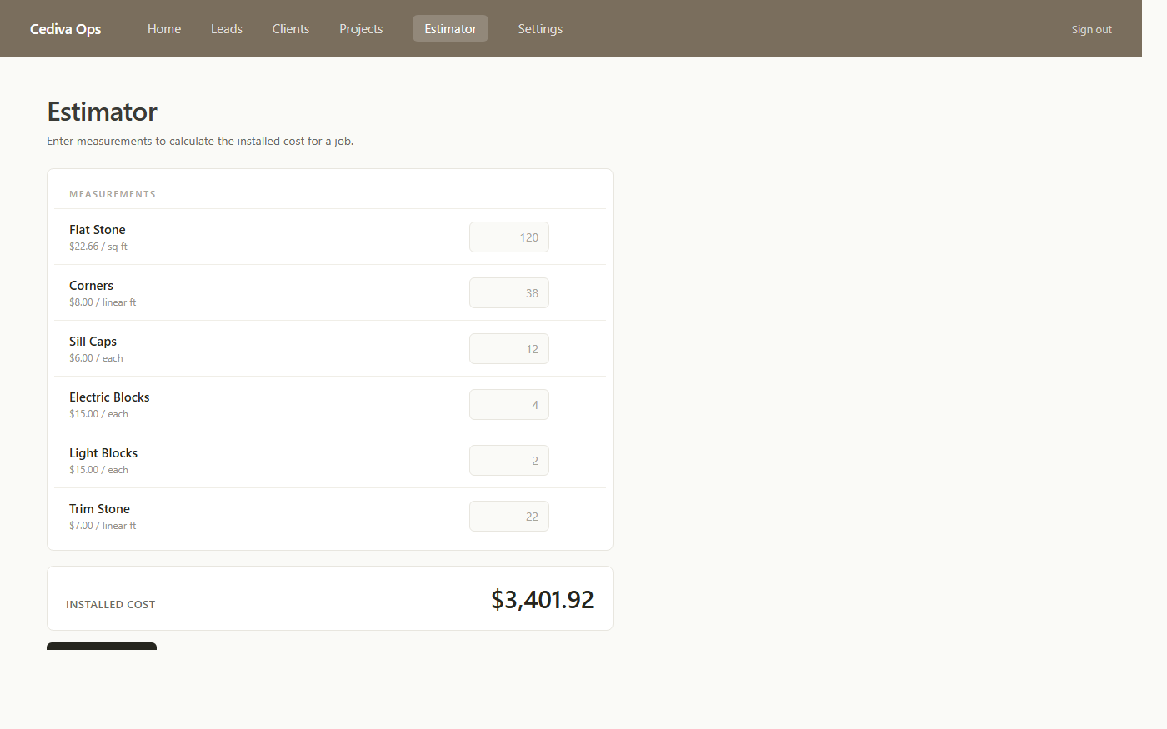Viewport: 1167px width, 729px height.
Task: Click the Trim Stone row label
Action: tap(99, 509)
